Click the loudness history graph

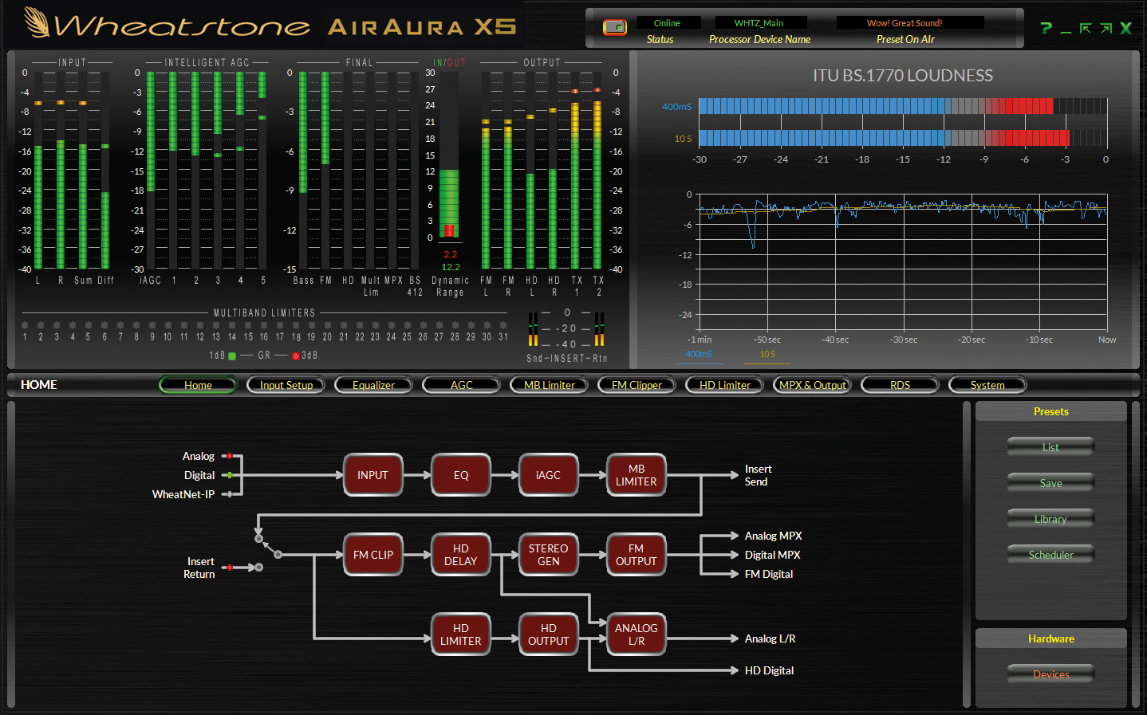click(903, 262)
